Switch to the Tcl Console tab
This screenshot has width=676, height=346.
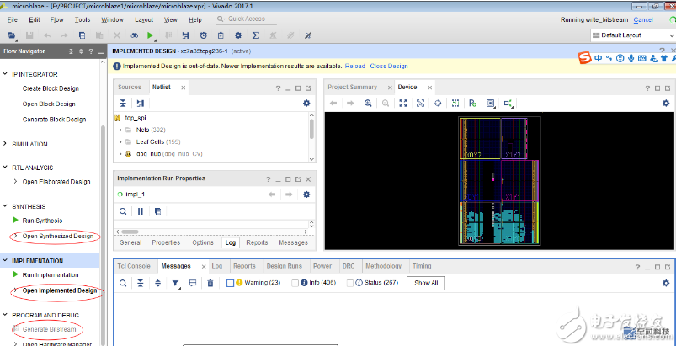133,266
